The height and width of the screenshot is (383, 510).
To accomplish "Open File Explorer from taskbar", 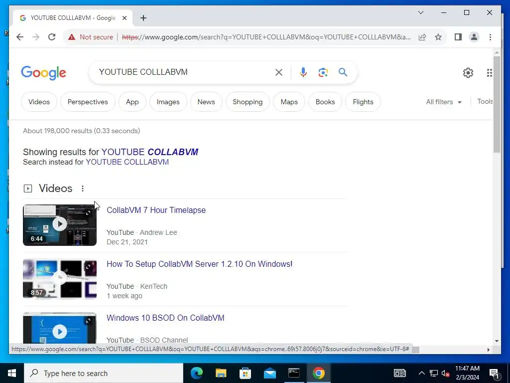I will (221, 373).
